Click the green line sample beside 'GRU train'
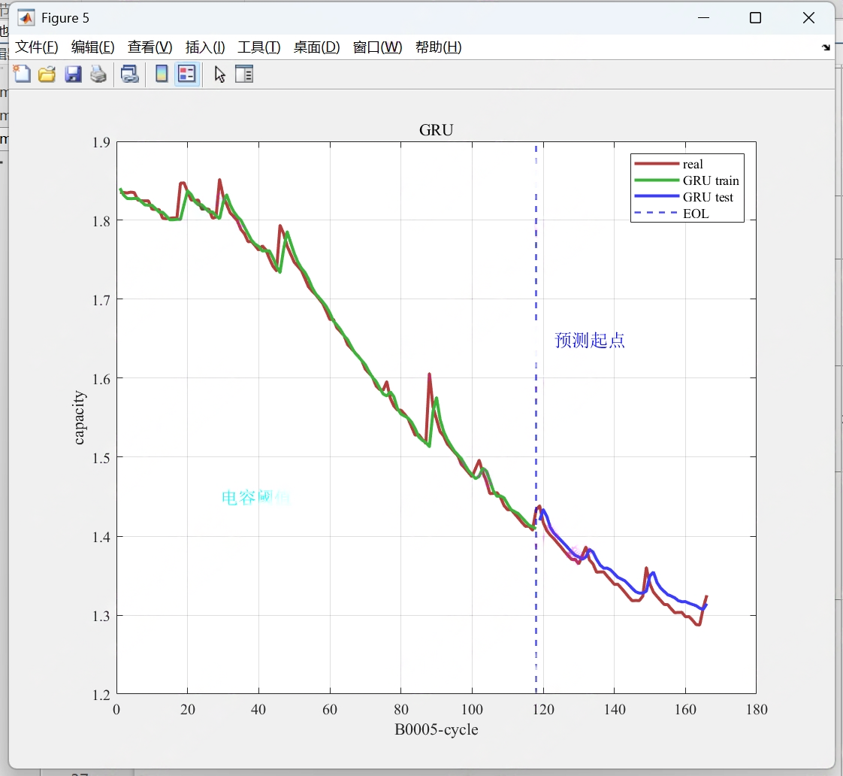843x776 pixels. (657, 180)
